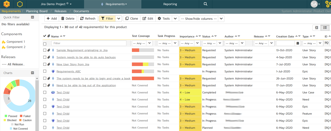
Task: Click the Refresh button
Action: (88, 19)
